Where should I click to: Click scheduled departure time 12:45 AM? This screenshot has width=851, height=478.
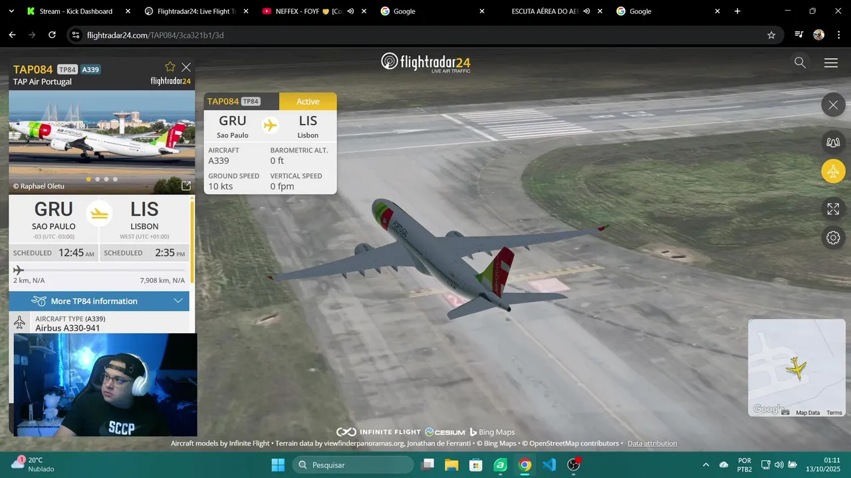coord(76,253)
